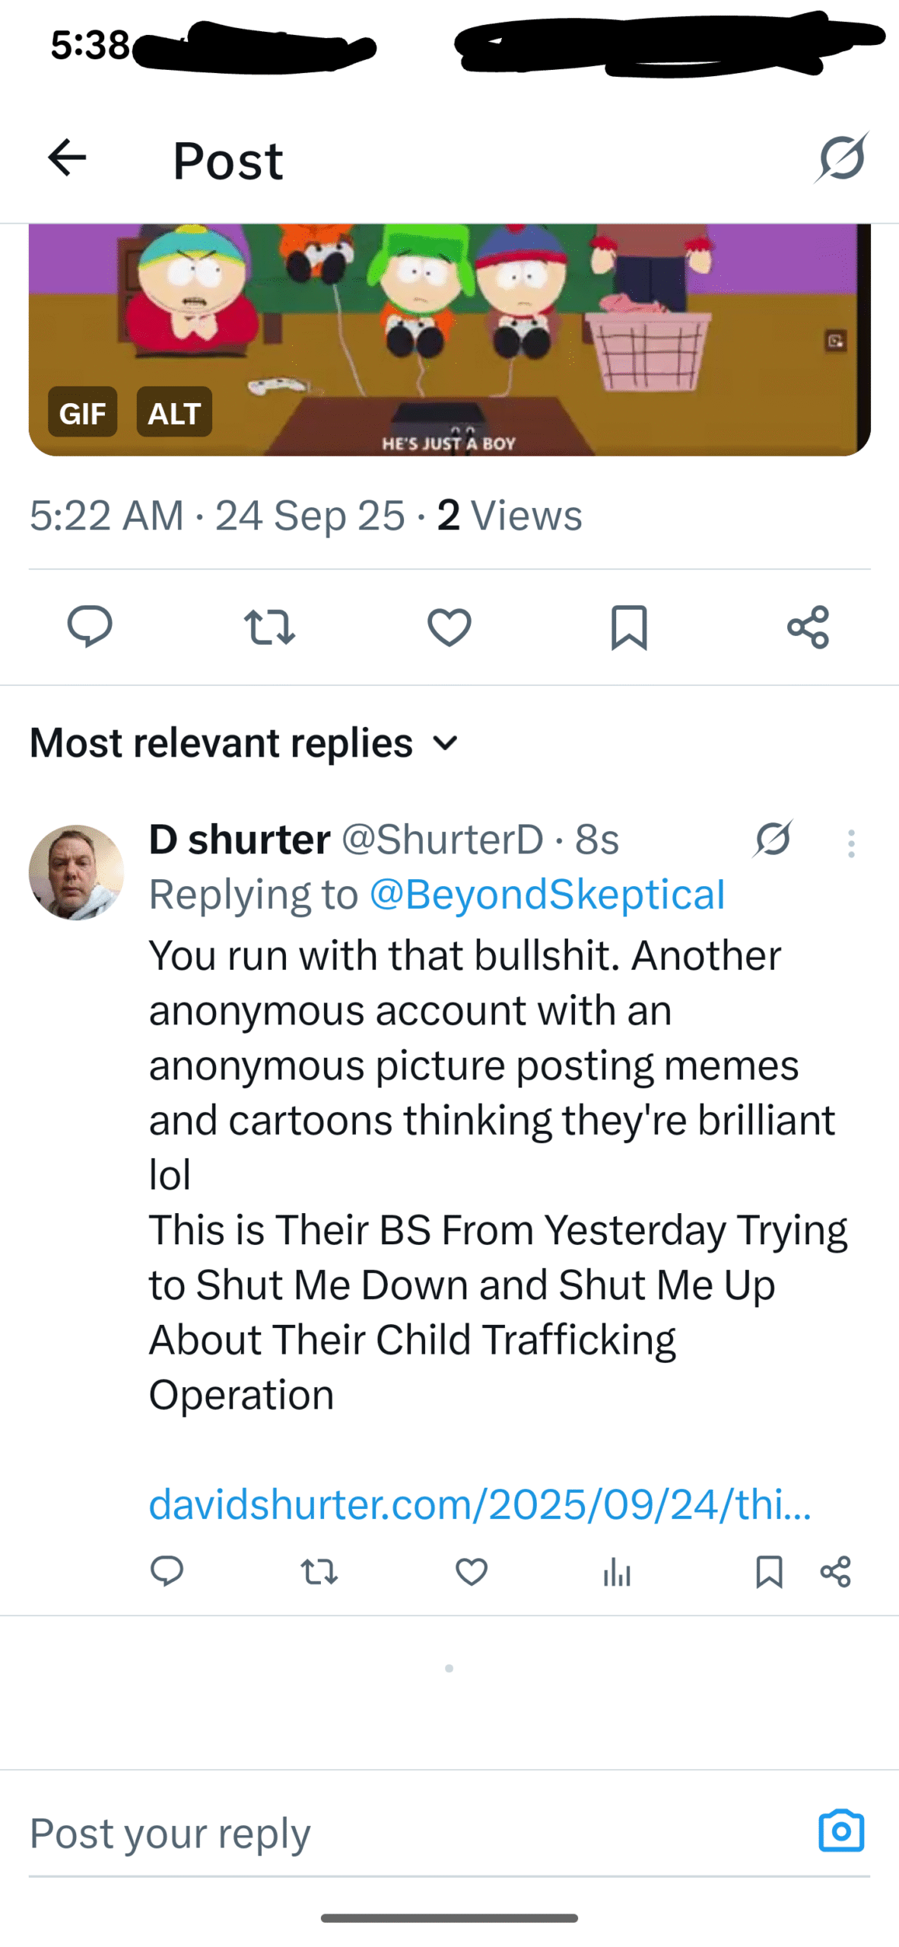Screen dimensions: 899x1947
Task: Tap Grok icon on D shurter reply
Action: (774, 839)
